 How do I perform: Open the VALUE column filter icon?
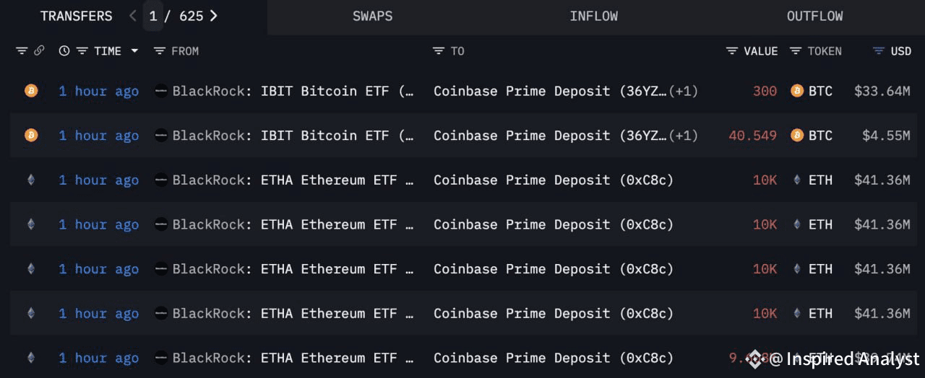[x=732, y=51]
